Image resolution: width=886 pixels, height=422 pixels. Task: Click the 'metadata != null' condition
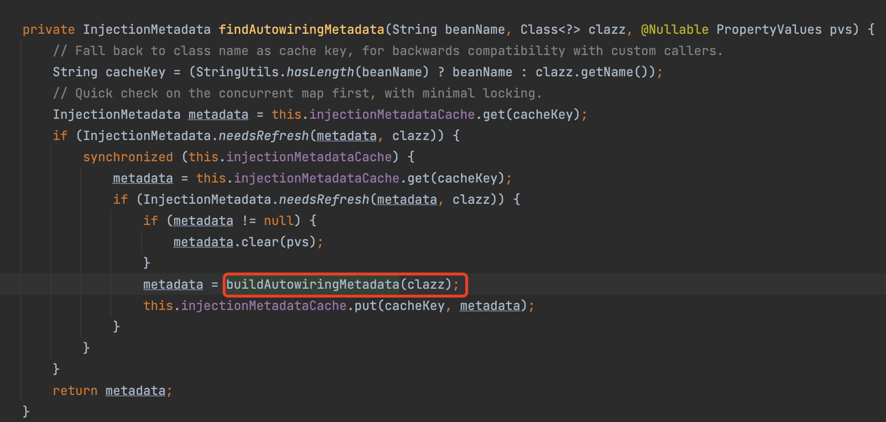click(234, 221)
